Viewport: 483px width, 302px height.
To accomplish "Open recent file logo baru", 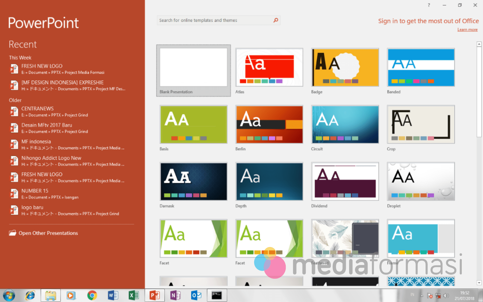I will click(71, 210).
